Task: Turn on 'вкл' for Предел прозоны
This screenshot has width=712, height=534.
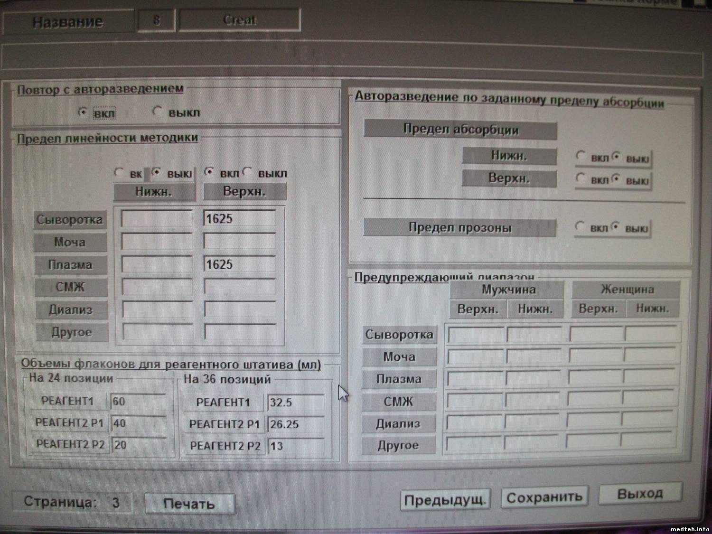Action: 580,227
